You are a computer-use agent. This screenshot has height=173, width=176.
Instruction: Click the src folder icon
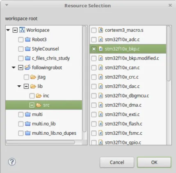coord(39,105)
